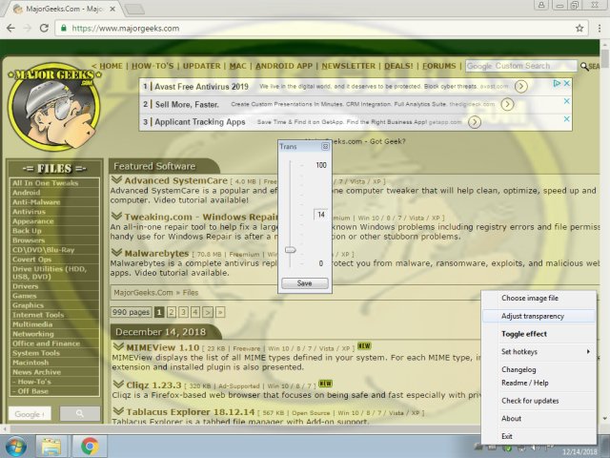The height and width of the screenshot is (458, 610).
Task: Open the DEALS! navigation link
Action: (398, 66)
